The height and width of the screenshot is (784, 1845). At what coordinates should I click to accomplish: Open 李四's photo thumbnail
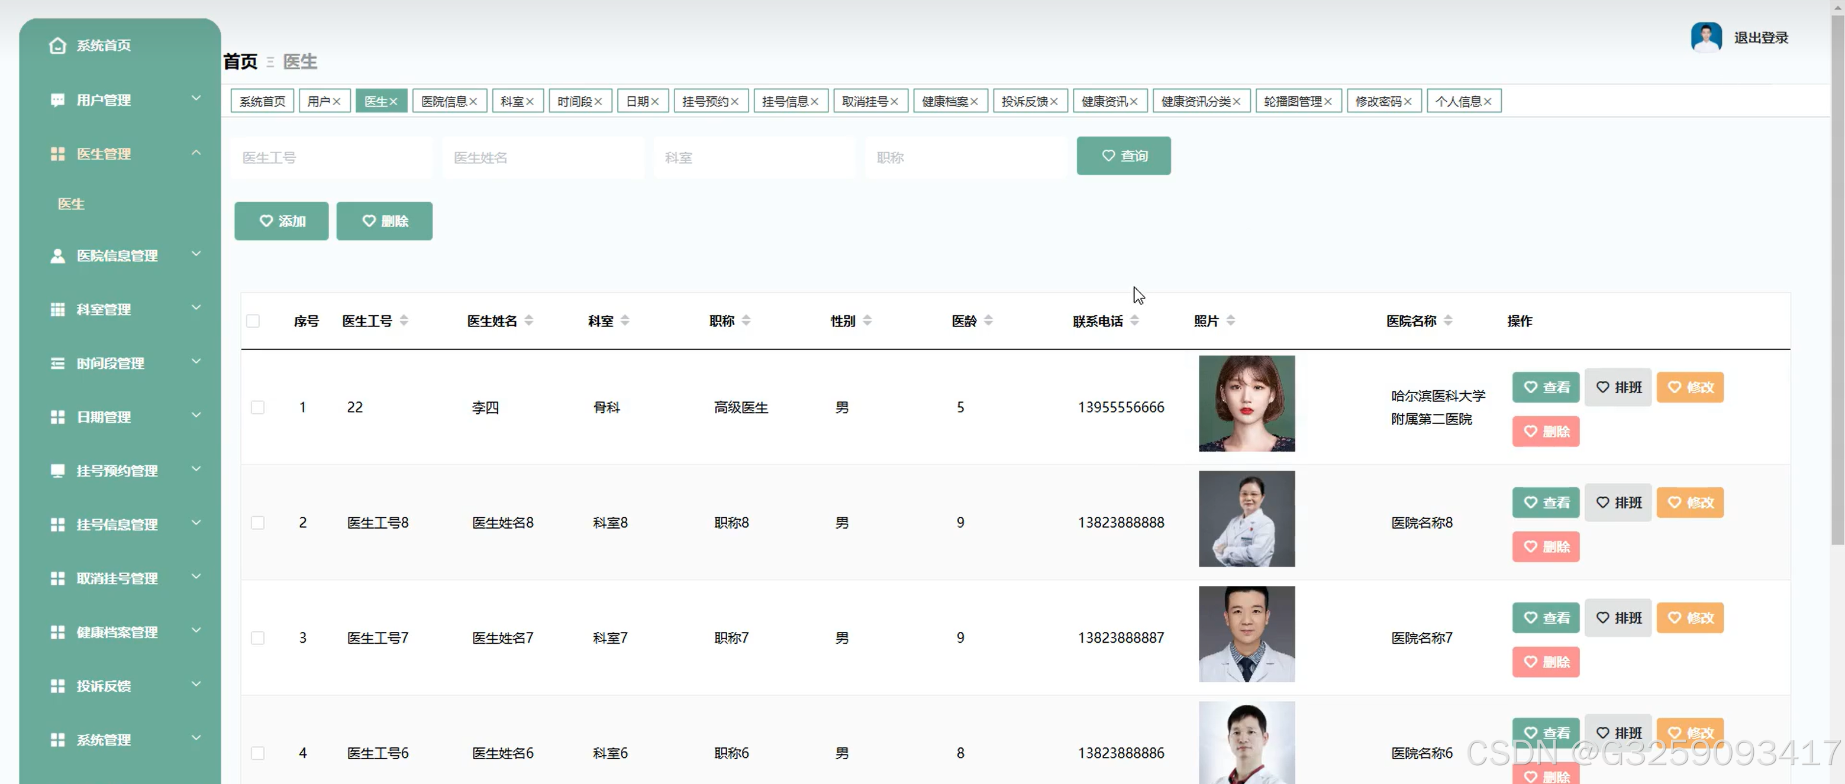tap(1247, 404)
